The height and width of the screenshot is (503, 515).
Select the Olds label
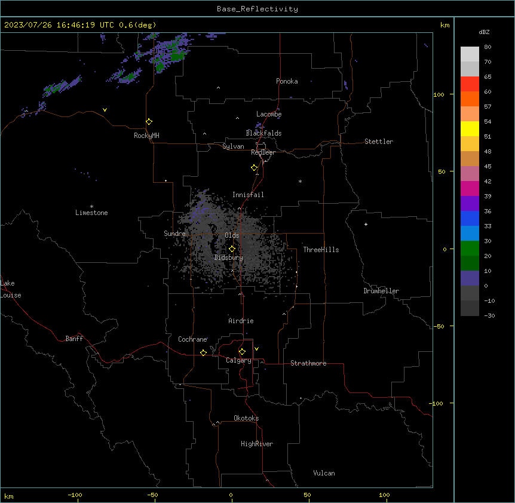tap(232, 235)
